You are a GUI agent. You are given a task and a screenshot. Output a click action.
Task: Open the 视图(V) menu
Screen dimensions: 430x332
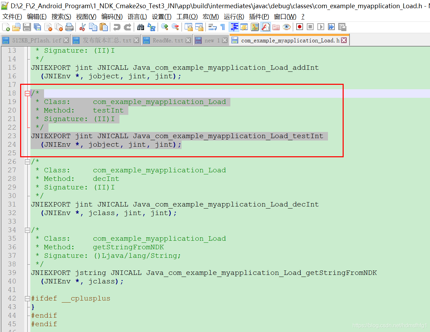[86, 17]
